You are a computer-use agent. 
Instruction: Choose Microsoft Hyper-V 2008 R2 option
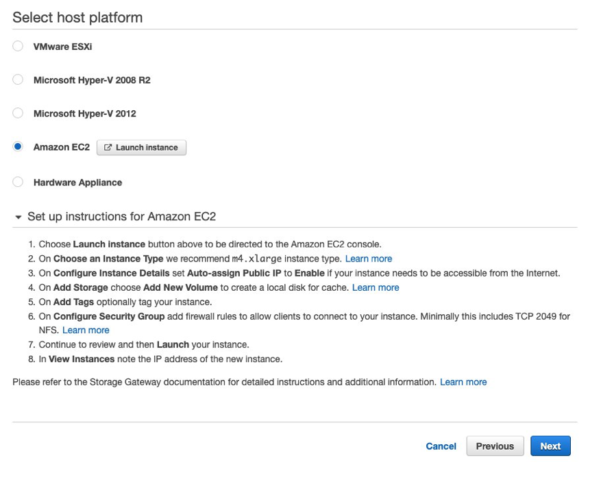click(18, 80)
